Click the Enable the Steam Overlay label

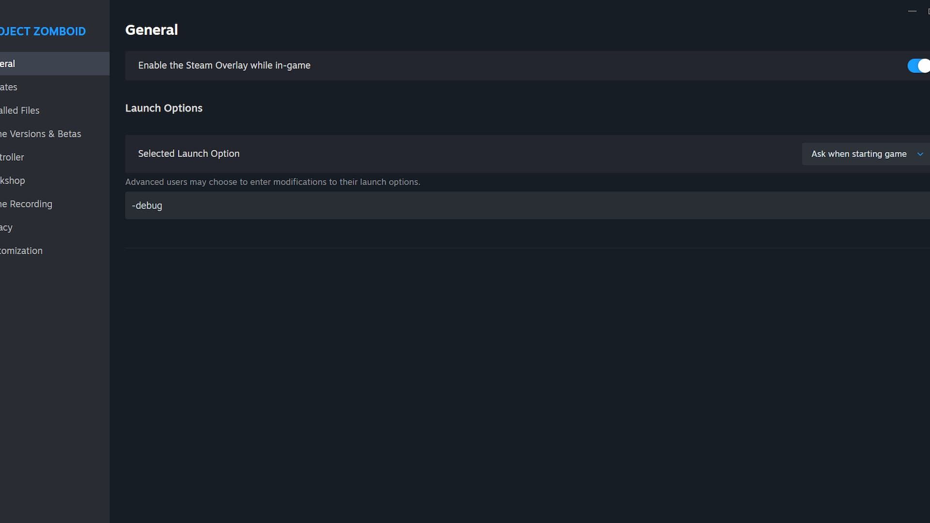pos(224,65)
